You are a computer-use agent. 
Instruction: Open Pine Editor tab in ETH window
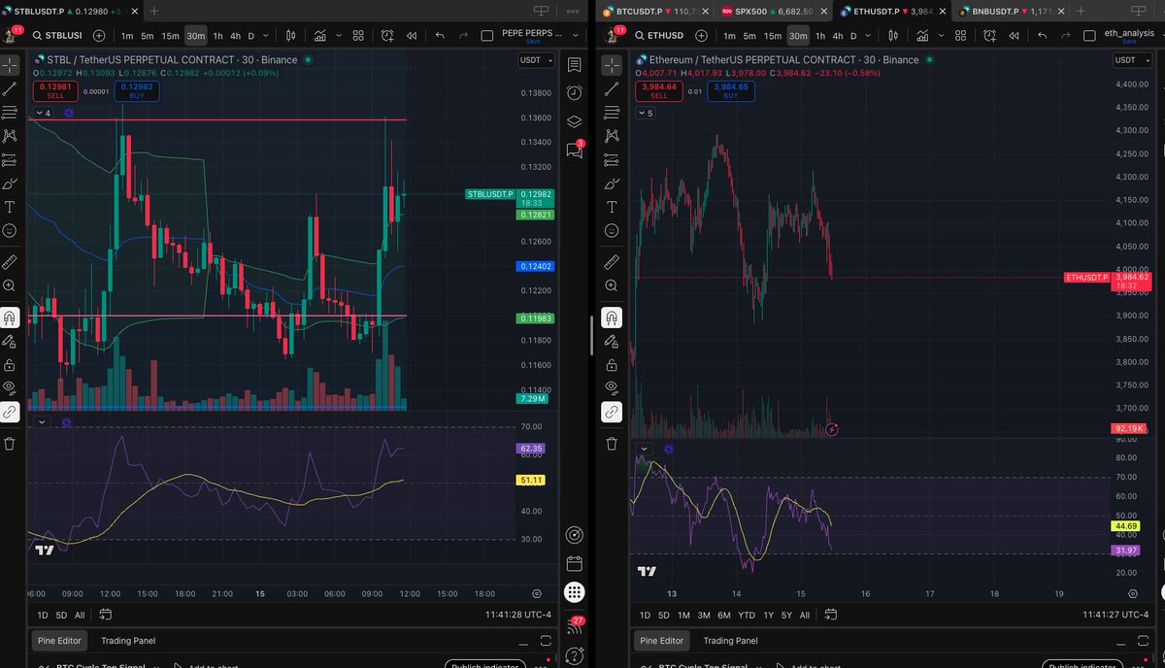tap(661, 641)
